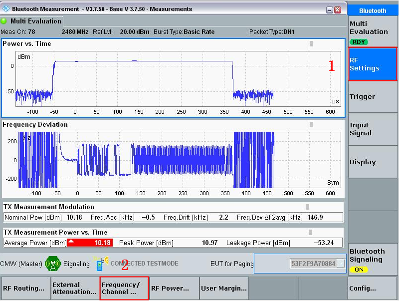Open RF Routing... settings

click(26, 288)
